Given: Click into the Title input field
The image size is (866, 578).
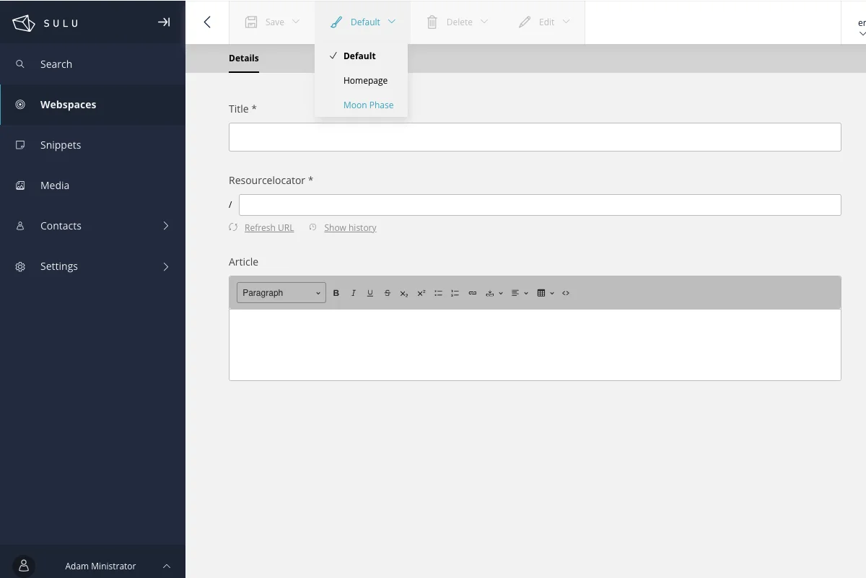Looking at the screenshot, I should 534,137.
